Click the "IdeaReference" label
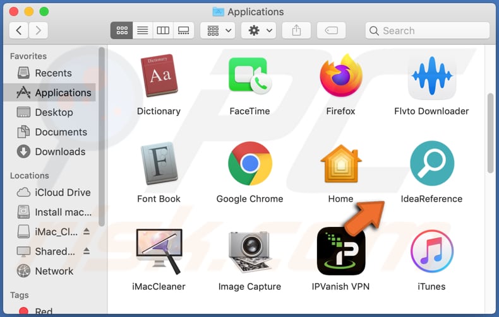499x317 pixels. tap(431, 199)
